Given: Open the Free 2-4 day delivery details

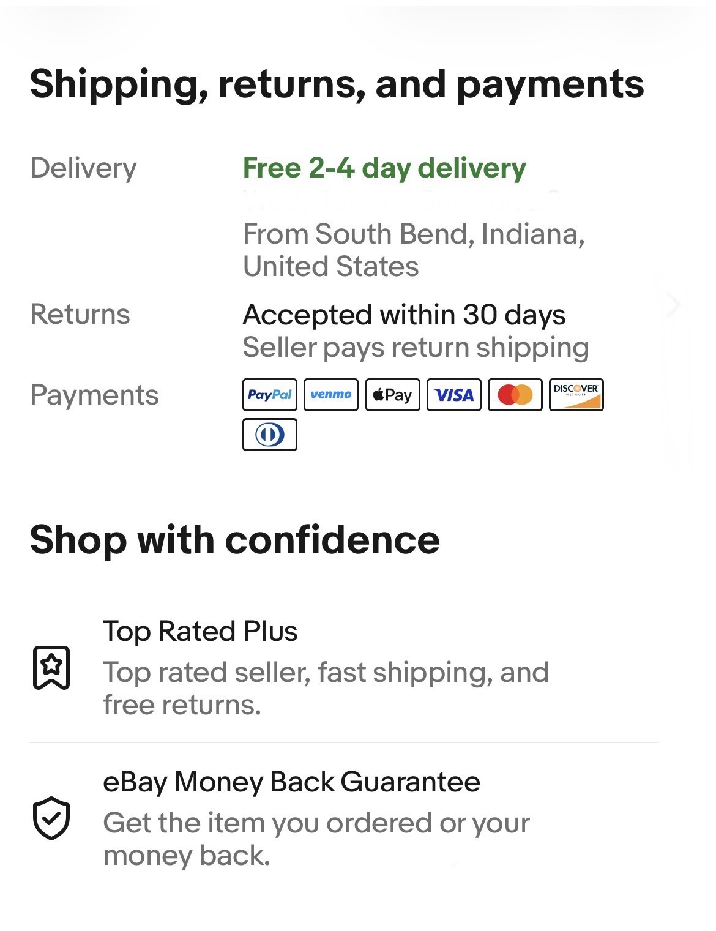Looking at the screenshot, I should [384, 168].
